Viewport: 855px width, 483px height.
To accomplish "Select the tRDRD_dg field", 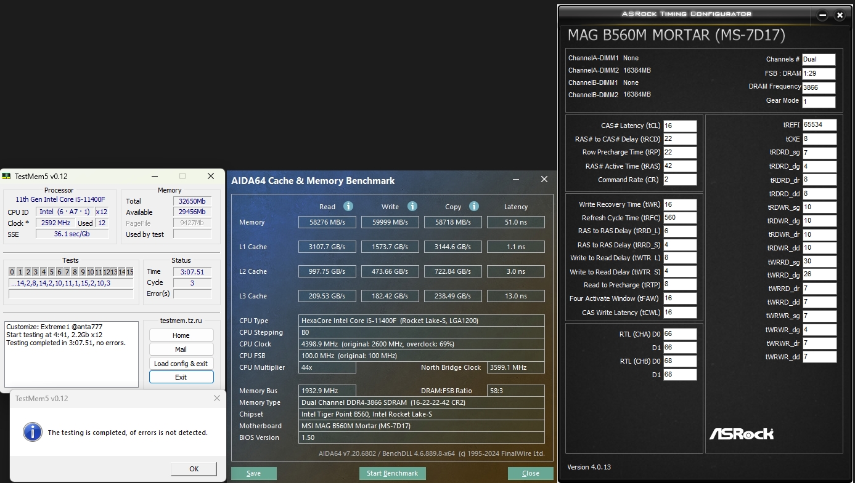I will 820,166.
